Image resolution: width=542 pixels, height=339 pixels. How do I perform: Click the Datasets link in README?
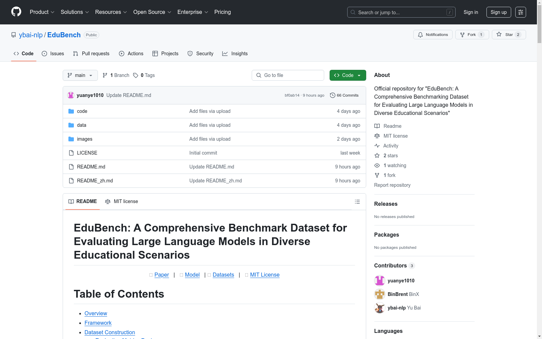(223, 275)
